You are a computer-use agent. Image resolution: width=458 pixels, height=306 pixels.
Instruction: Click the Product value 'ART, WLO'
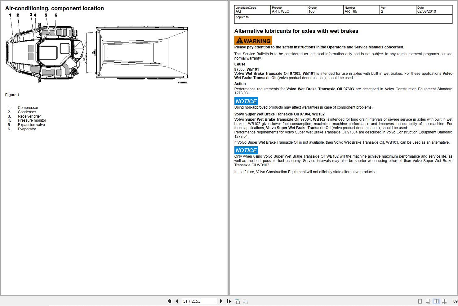[x=281, y=11]
